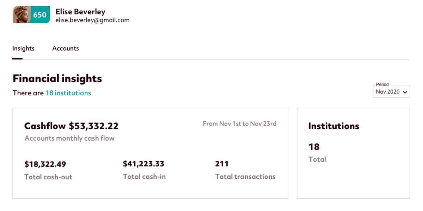This screenshot has width=423, height=211.
Task: Click the Institutions card title
Action: pyautogui.click(x=333, y=126)
